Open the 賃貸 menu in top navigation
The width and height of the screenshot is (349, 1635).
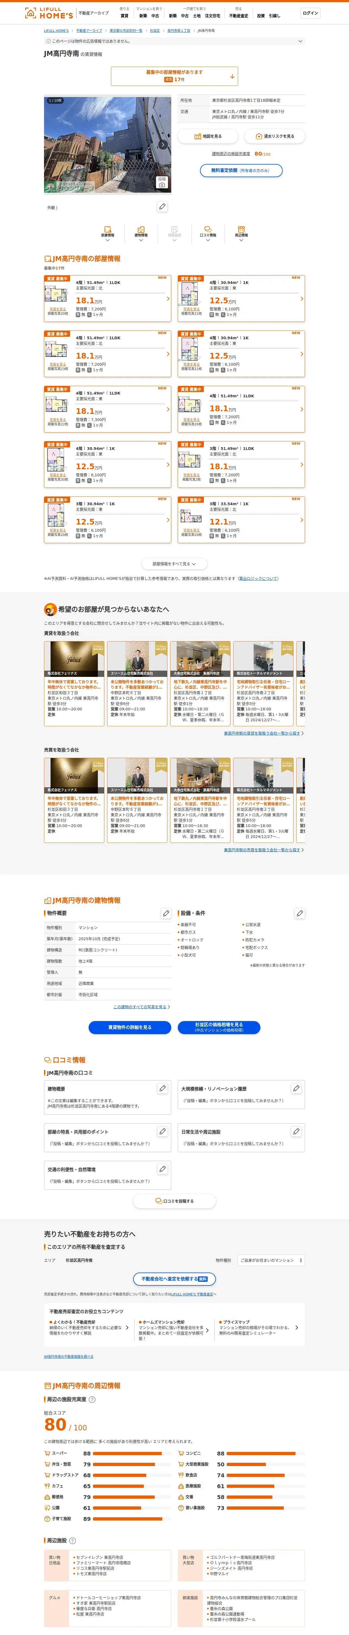pos(124,16)
